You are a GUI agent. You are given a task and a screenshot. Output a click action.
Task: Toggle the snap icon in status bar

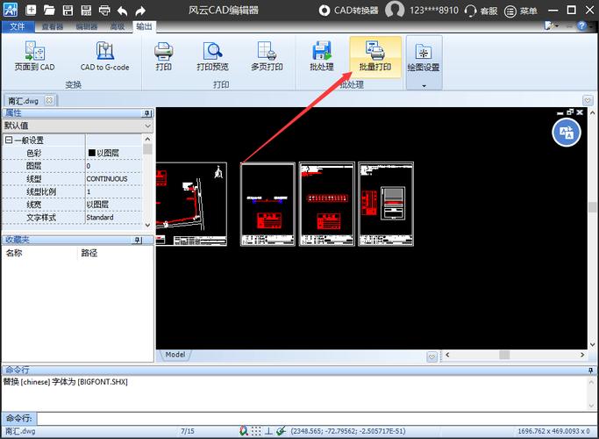(x=242, y=431)
